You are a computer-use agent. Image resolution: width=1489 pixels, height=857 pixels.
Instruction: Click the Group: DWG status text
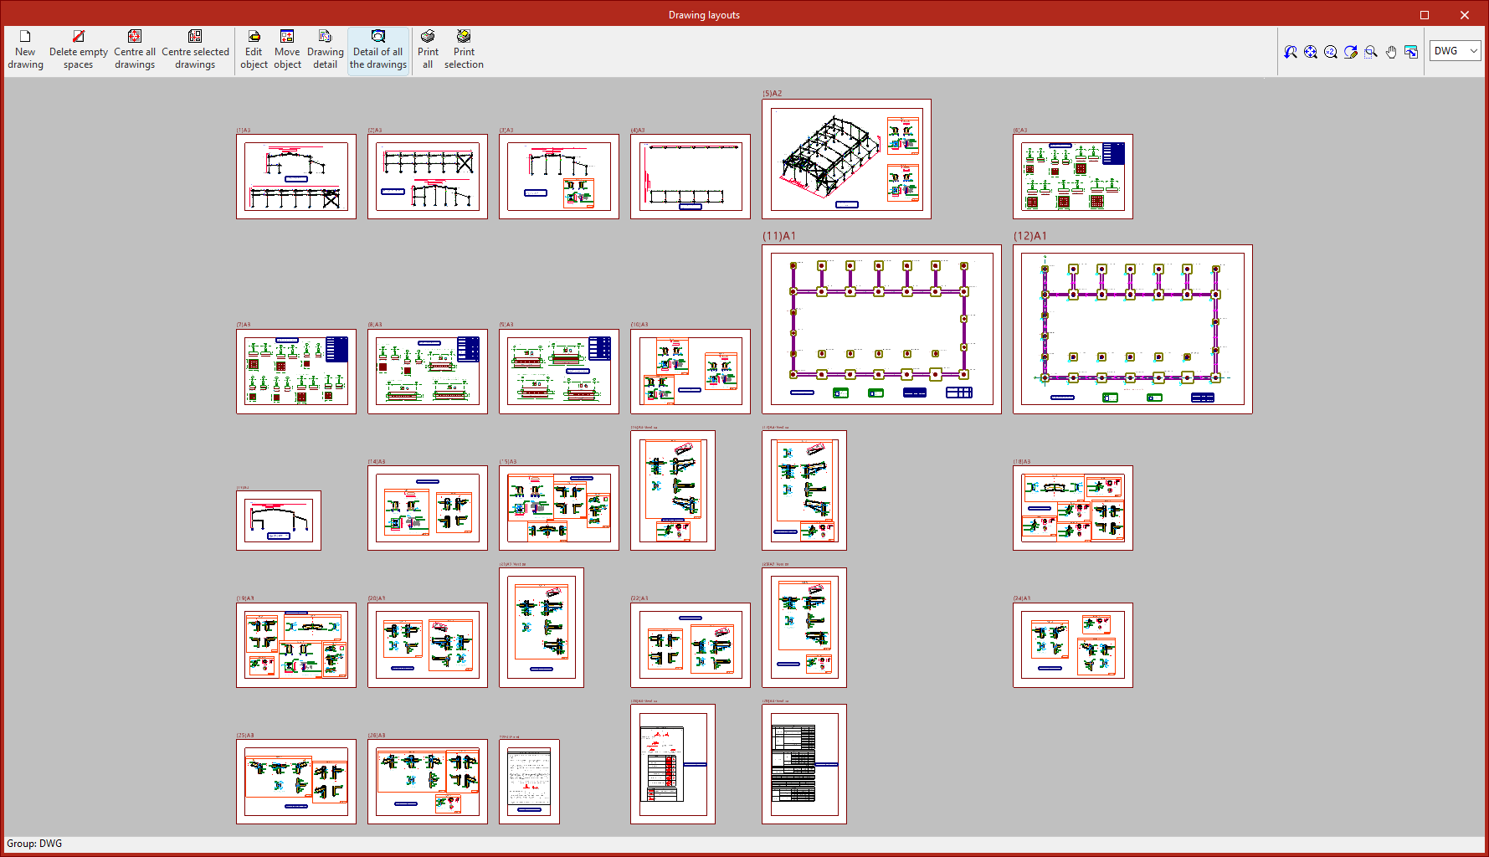[34, 844]
